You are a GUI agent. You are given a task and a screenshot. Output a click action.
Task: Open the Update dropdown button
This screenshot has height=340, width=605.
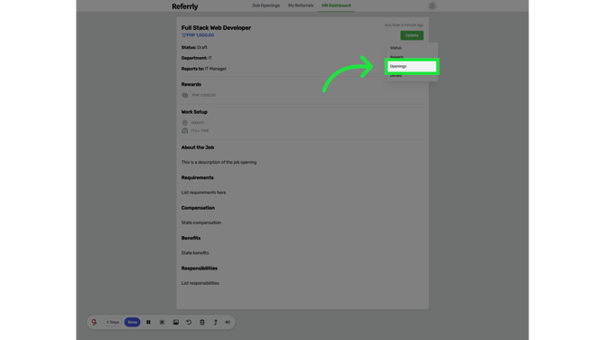point(412,35)
